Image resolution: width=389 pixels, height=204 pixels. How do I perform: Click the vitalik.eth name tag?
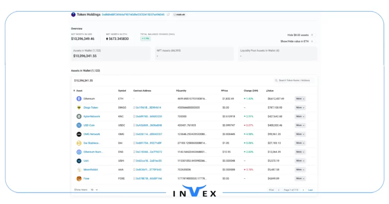click(179, 15)
